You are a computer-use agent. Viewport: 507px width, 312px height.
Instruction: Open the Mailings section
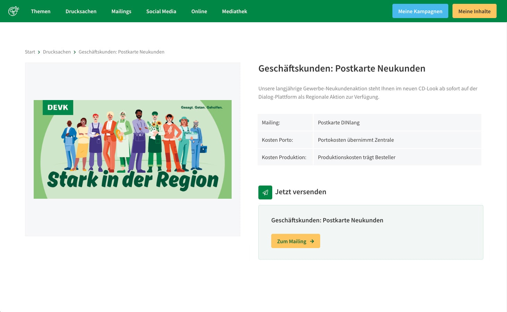[121, 11]
